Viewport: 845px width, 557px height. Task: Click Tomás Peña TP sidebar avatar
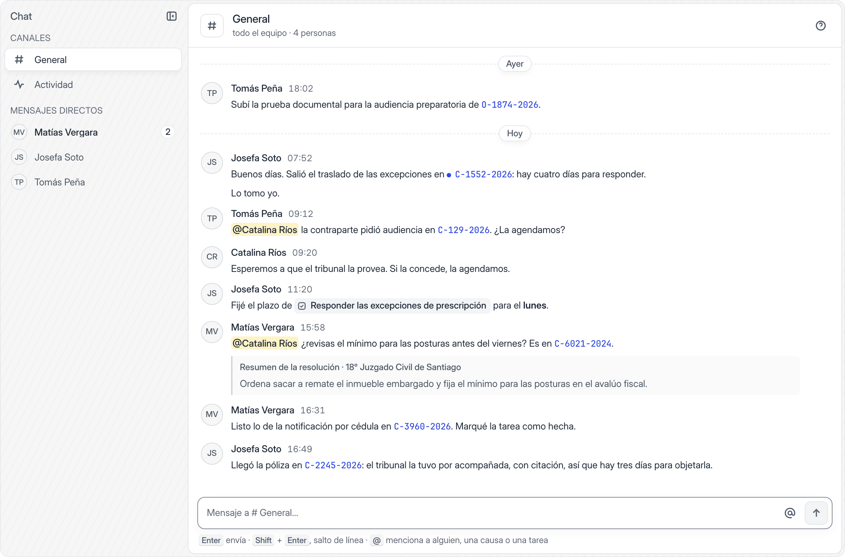[19, 182]
